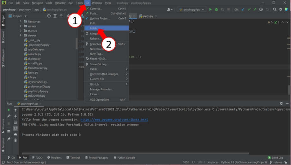
Task: Open Pull Requests side tool window
Action: coord(3,58)
